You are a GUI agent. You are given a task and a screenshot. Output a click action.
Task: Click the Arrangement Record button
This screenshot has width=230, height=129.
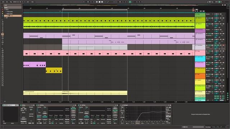click(x=102, y=2)
